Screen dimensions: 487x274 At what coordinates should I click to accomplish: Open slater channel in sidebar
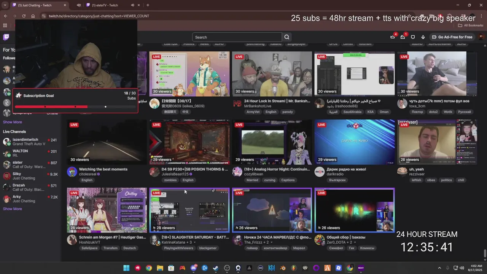point(30,164)
